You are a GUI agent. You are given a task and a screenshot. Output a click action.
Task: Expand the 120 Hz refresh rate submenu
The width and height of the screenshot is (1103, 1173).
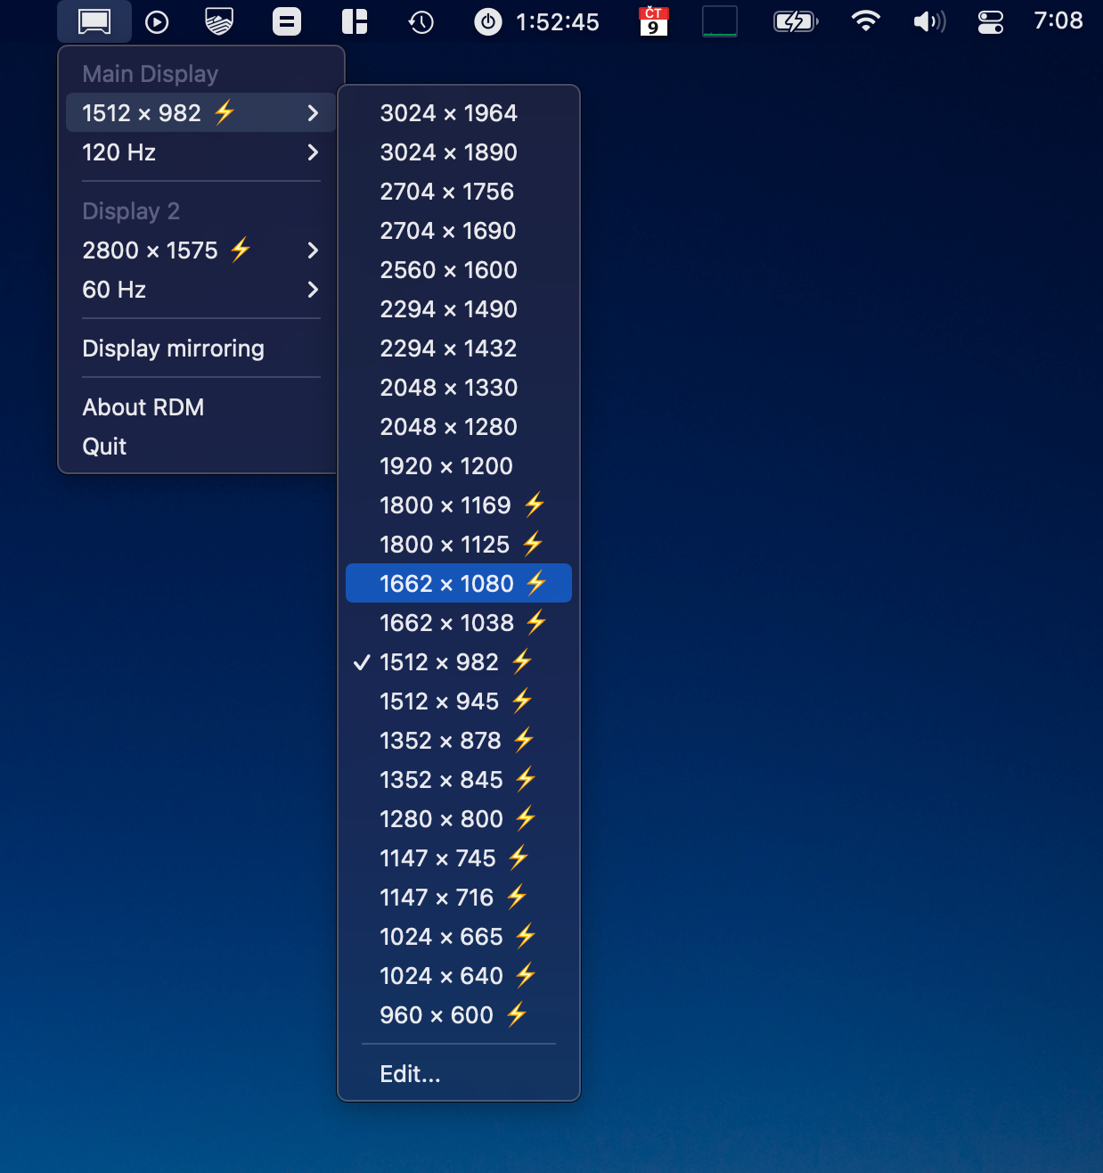pos(200,152)
